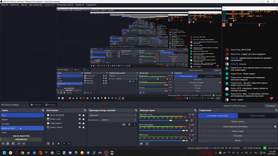Open the Вид menu

24,5
